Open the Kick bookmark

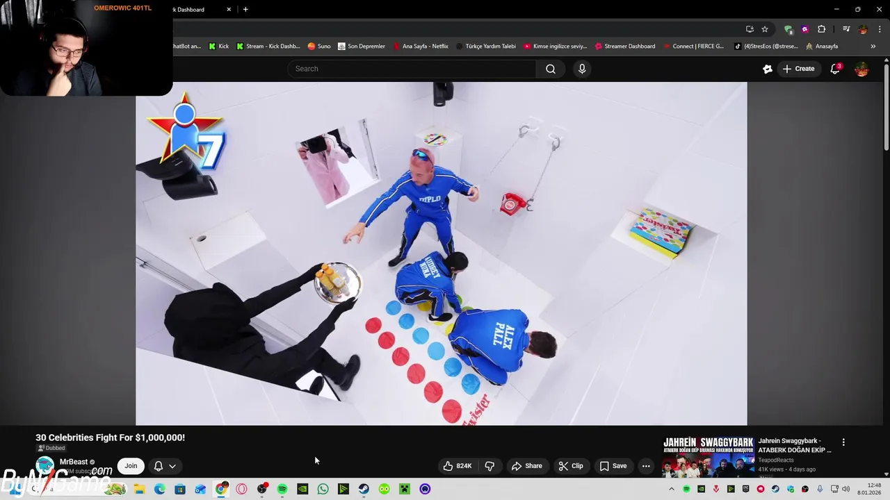click(218, 47)
